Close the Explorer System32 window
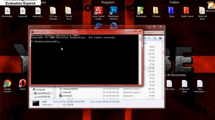 coord(161,27)
